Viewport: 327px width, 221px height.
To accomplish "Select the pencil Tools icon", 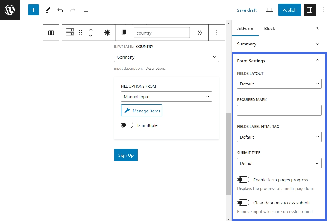I will pos(48,10).
